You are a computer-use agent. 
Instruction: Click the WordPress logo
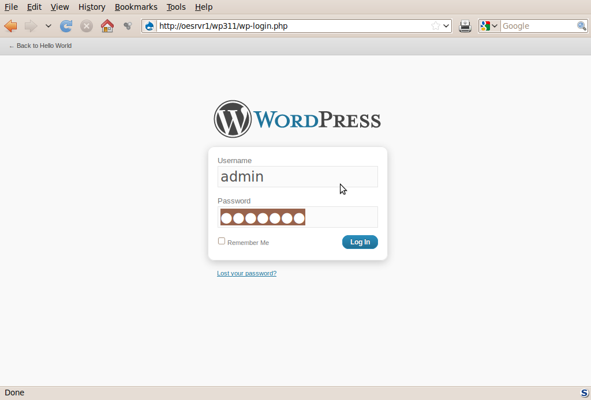(x=297, y=119)
